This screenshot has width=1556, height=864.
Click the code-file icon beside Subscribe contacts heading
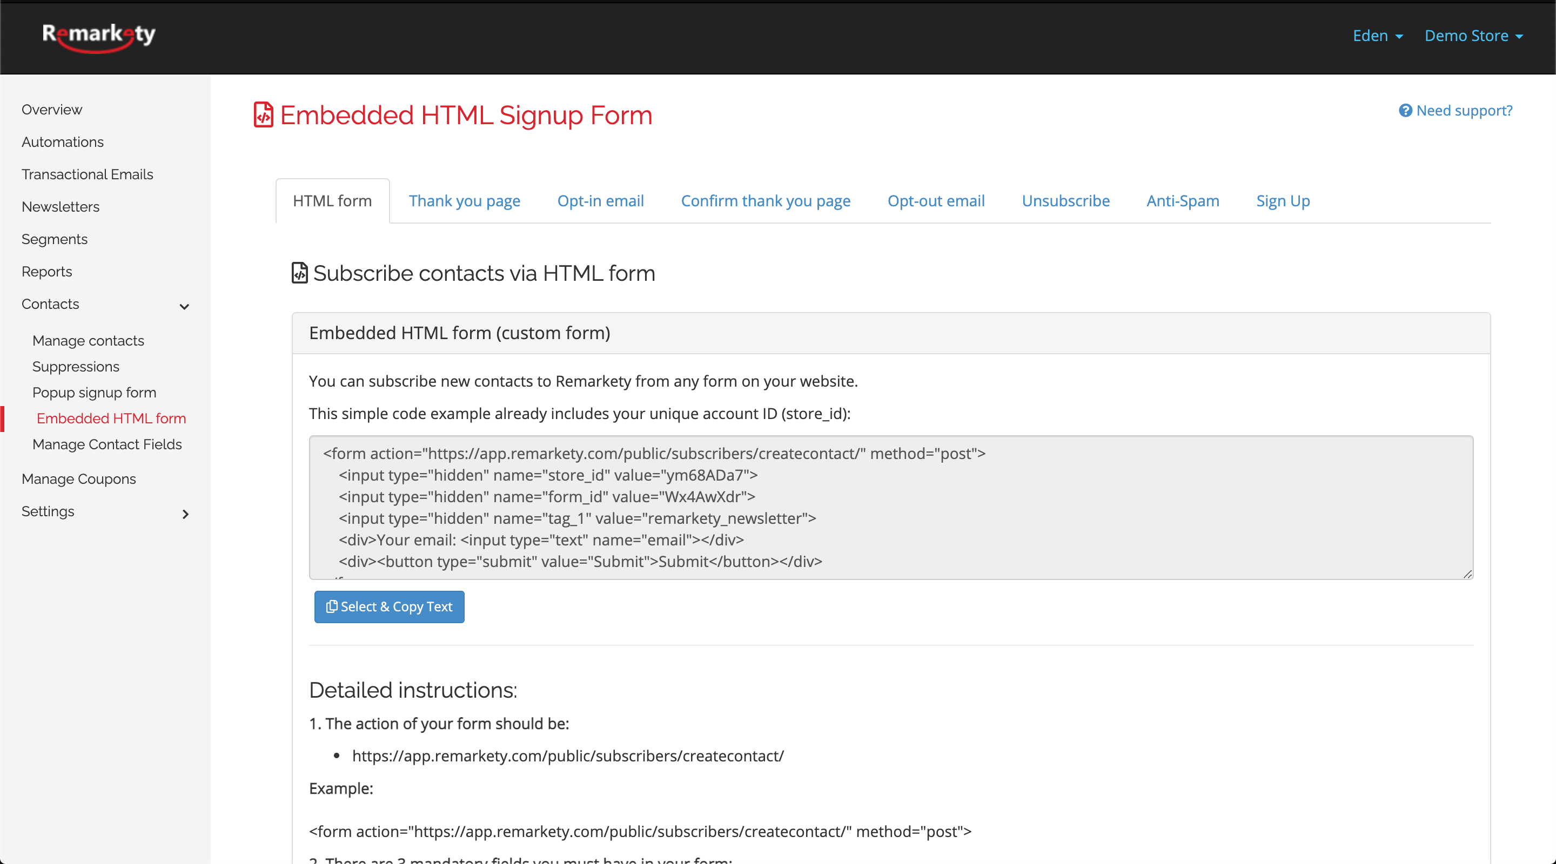click(x=300, y=273)
